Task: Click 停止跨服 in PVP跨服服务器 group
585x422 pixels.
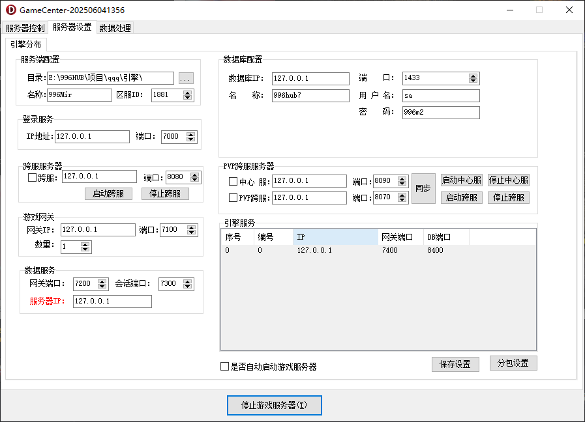Action: (509, 197)
